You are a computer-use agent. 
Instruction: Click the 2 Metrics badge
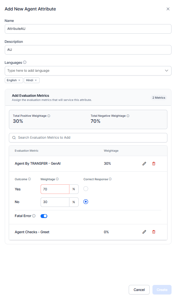tap(159, 98)
